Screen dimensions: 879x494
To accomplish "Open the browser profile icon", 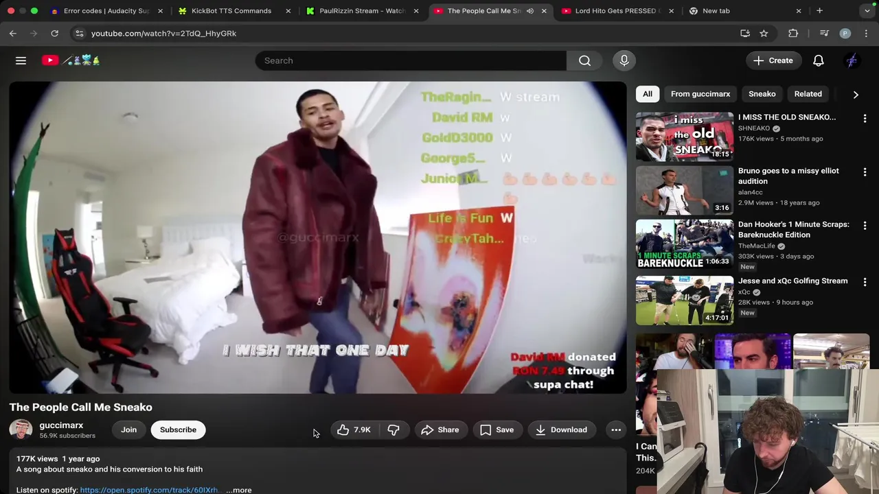I will pos(845,33).
